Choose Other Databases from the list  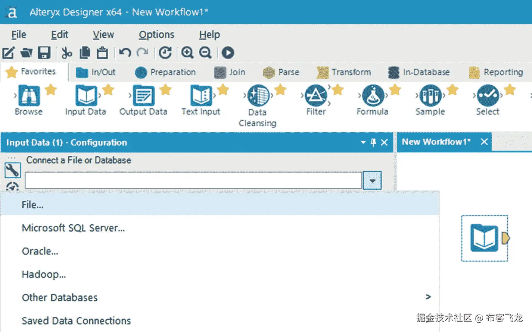pos(220,297)
